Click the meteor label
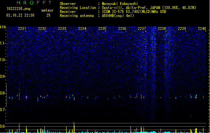The image size is (210, 133). click(x=47, y=10)
